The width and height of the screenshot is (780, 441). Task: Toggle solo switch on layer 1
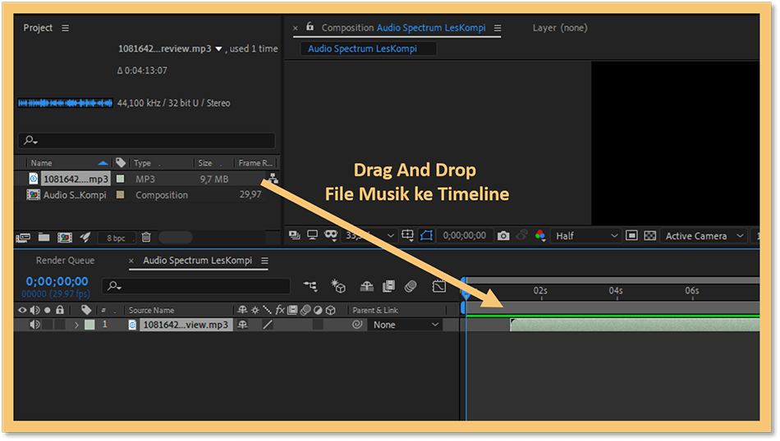(48, 325)
